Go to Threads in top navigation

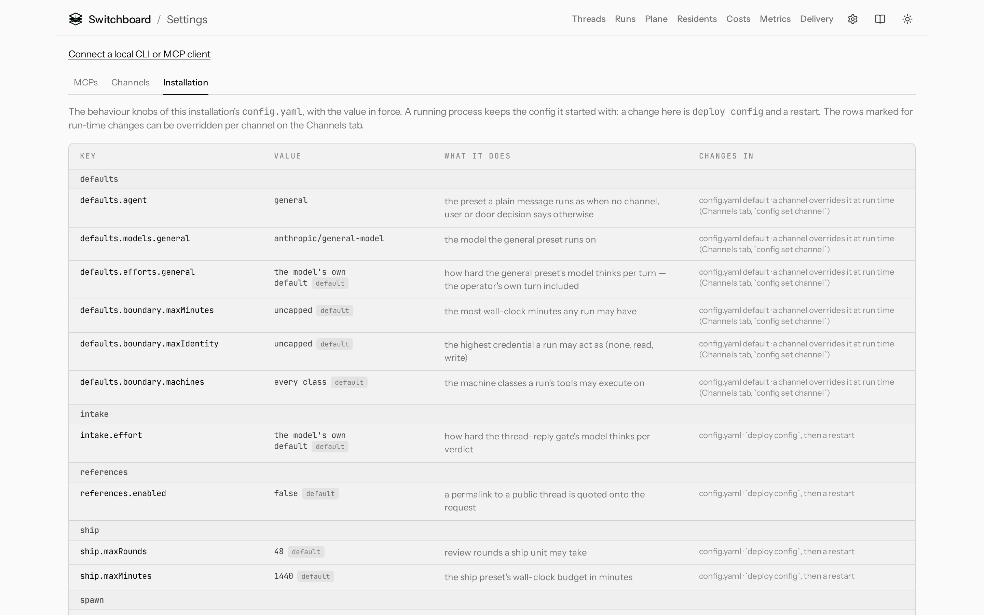coord(588,19)
